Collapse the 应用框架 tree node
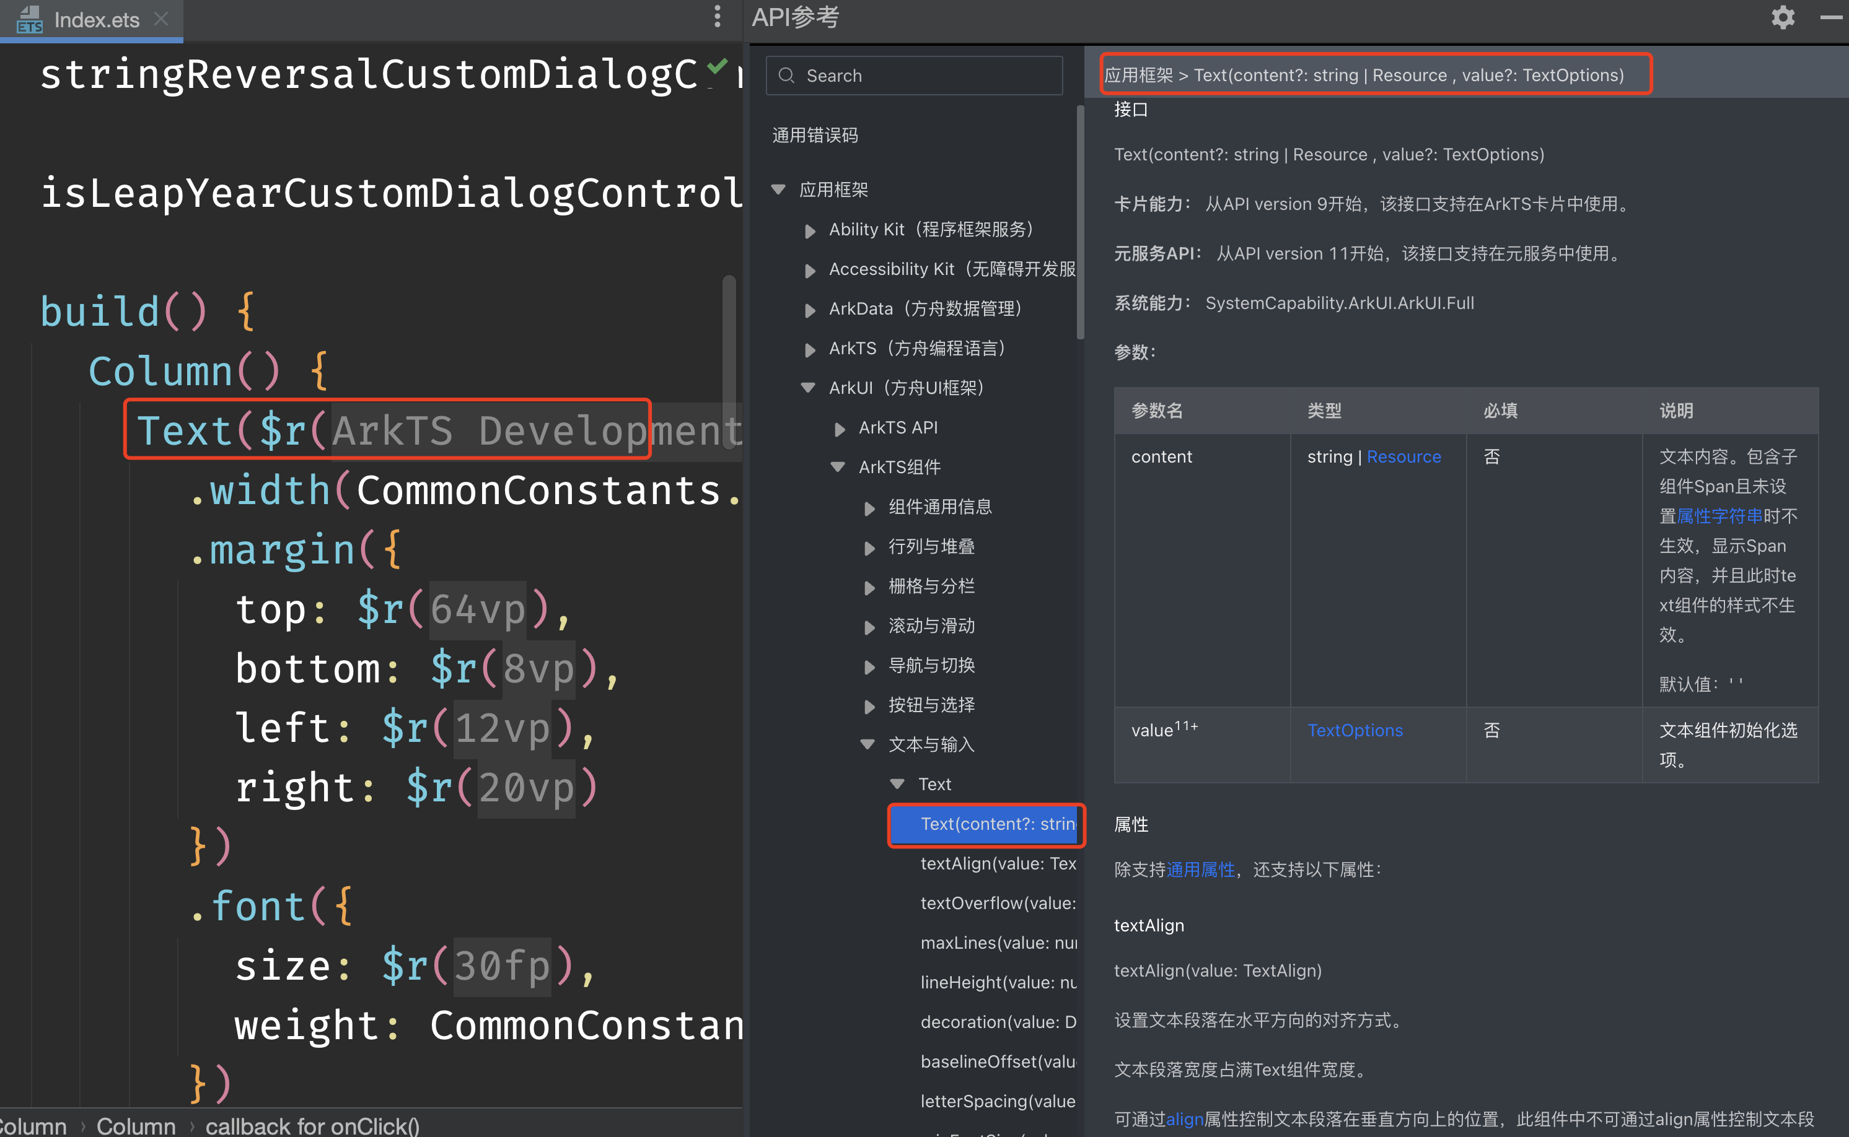This screenshot has height=1137, width=1849. coord(778,189)
